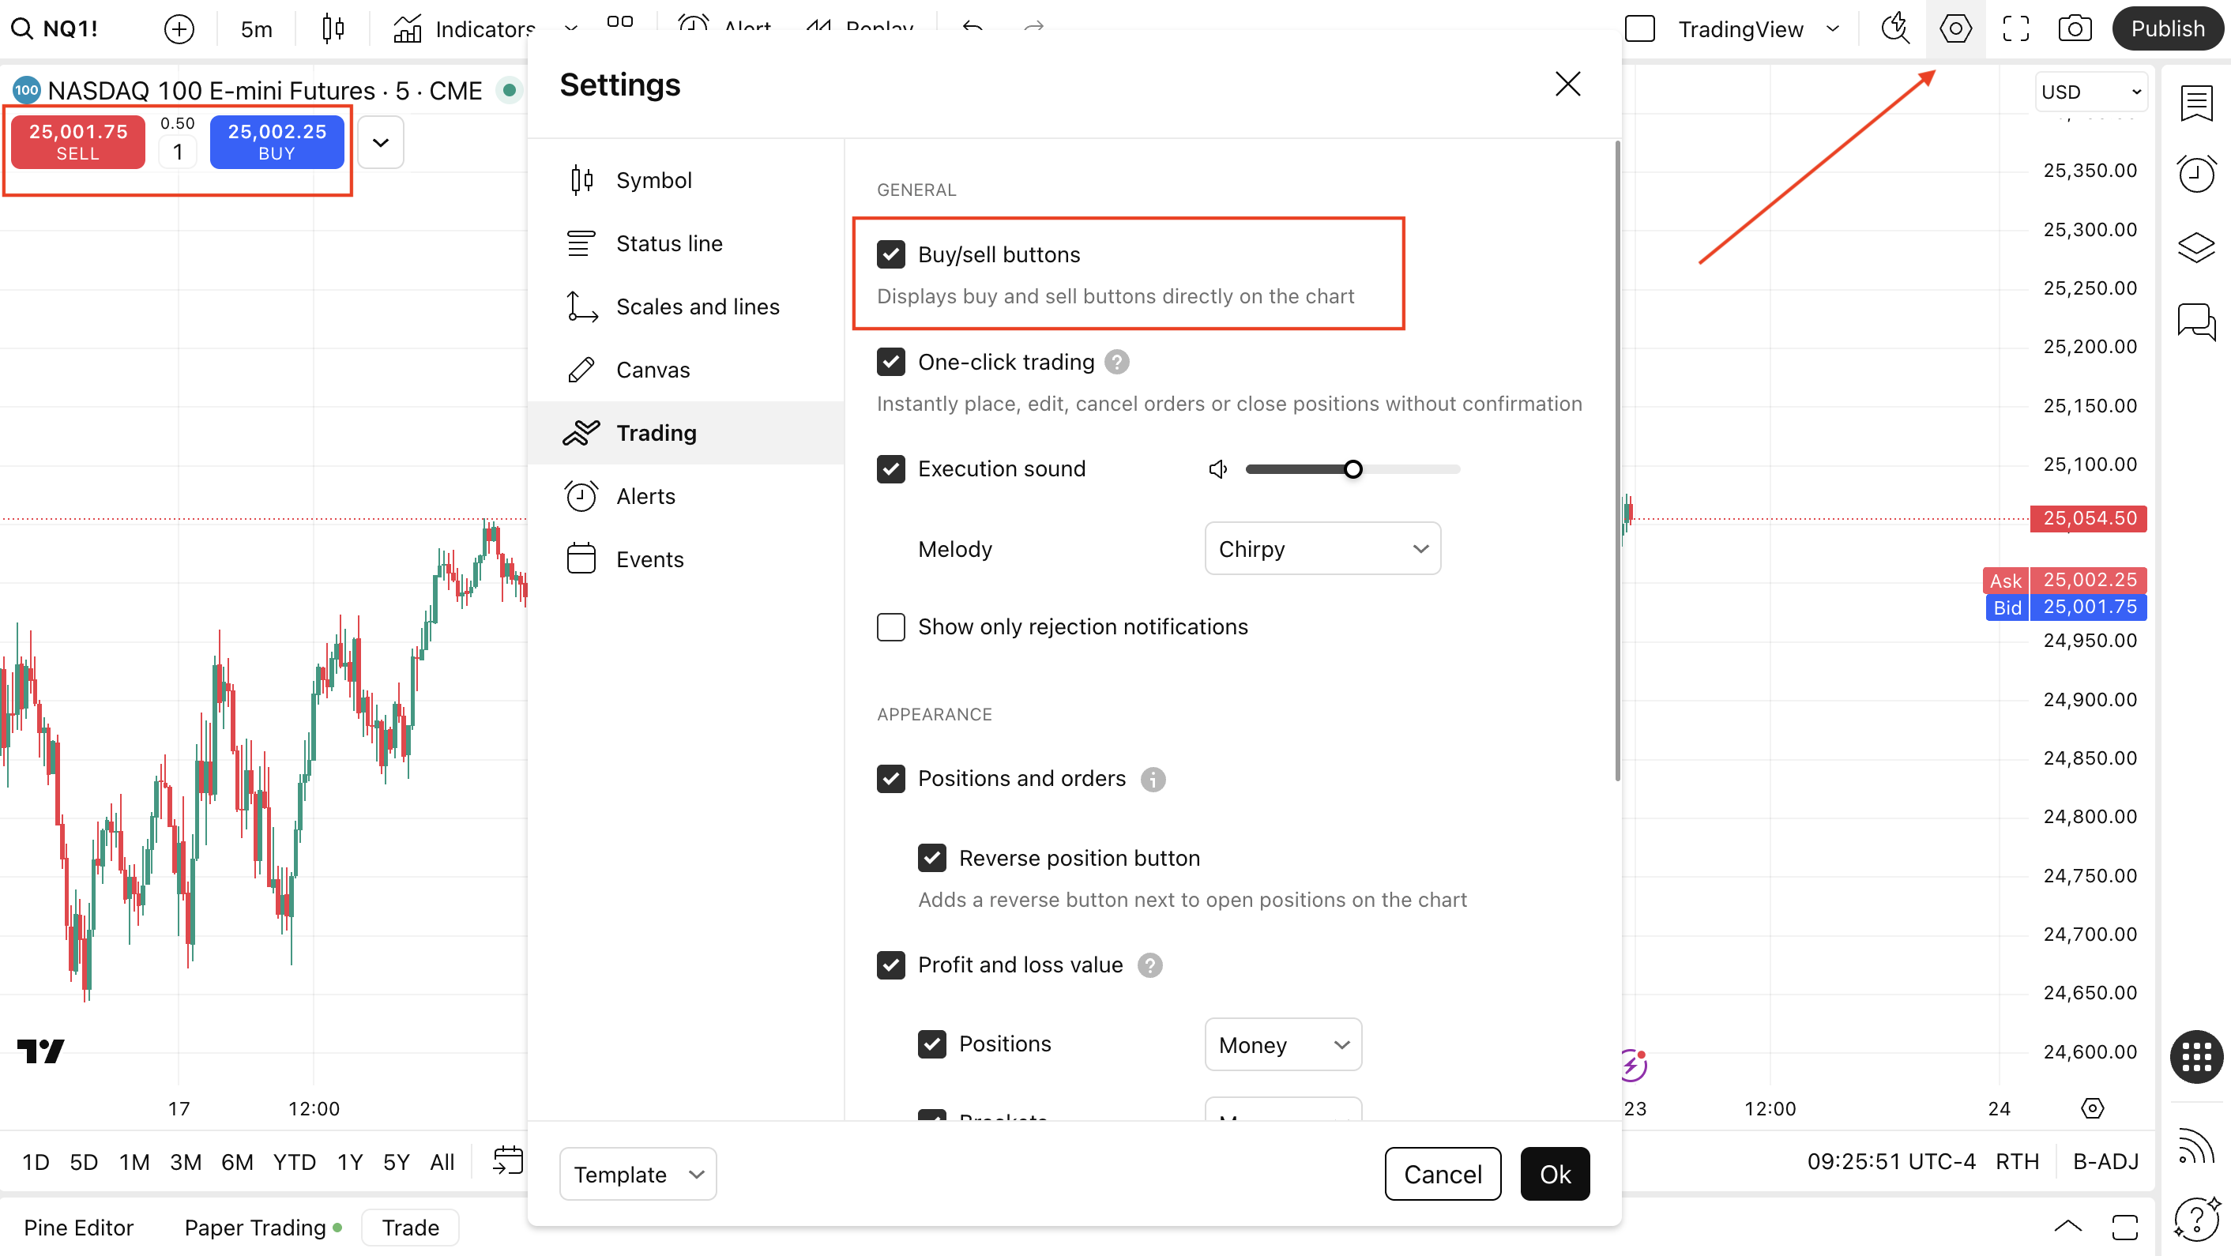Disable One-click trading checkbox
Screen dimensions: 2231x1256
point(890,362)
